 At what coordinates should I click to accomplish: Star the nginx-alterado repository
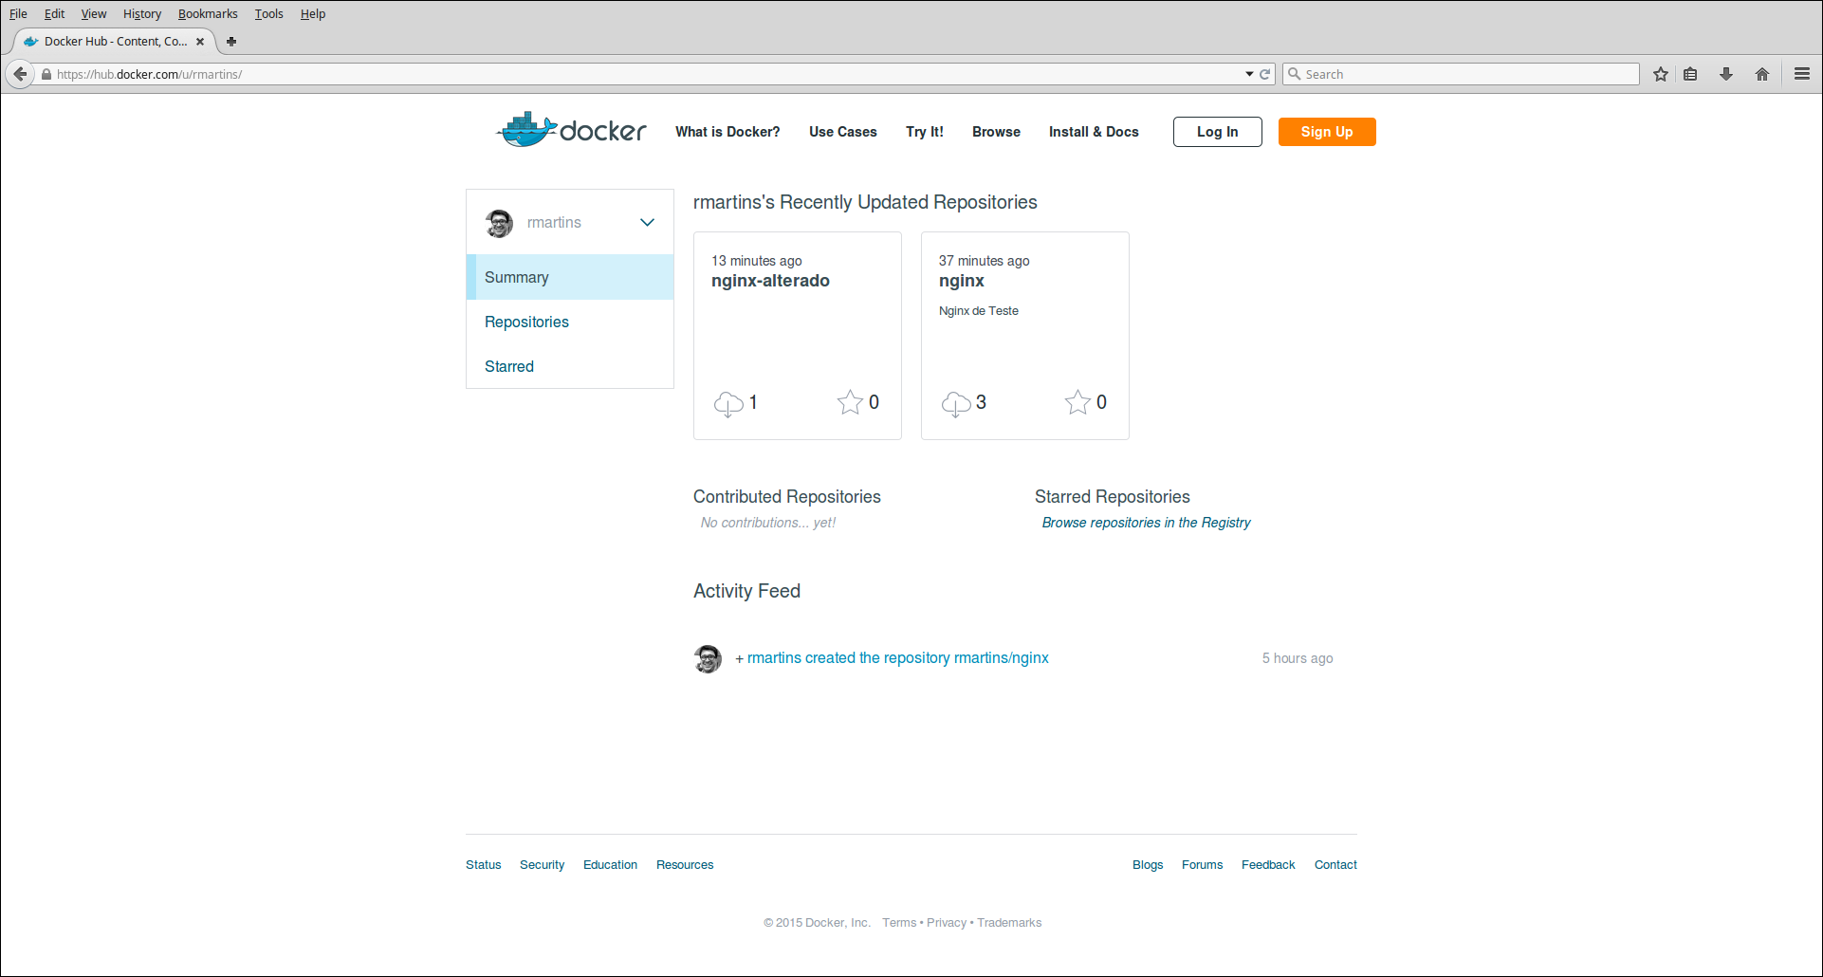[849, 401]
